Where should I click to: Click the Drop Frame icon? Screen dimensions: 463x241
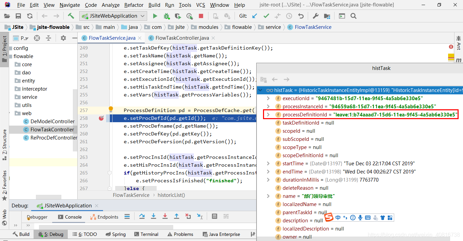click(188, 216)
